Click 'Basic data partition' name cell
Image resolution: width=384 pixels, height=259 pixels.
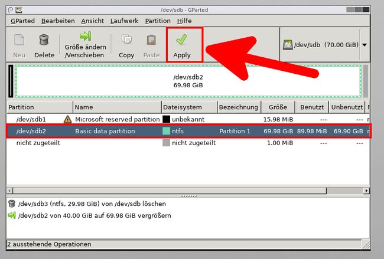[105, 131]
